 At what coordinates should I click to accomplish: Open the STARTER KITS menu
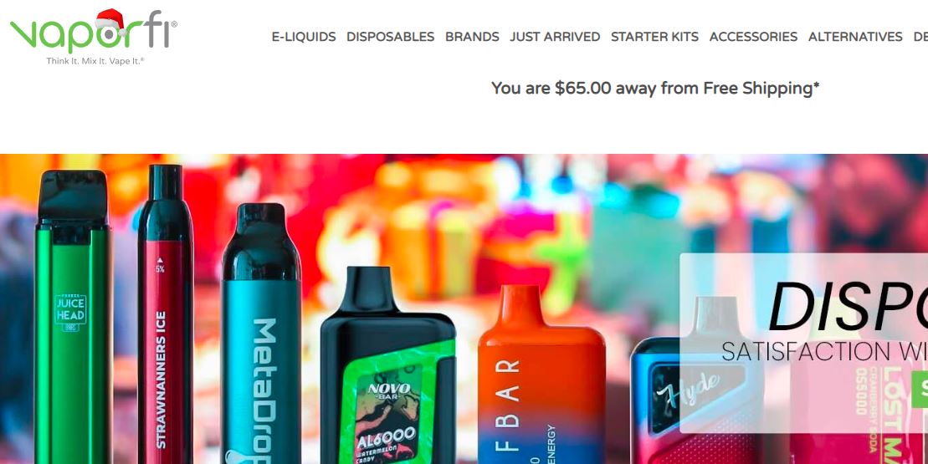click(654, 37)
